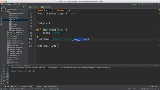160x90 pixels.
Task: Collapse the Python3Udemy root folder
Action: coord(3,9)
